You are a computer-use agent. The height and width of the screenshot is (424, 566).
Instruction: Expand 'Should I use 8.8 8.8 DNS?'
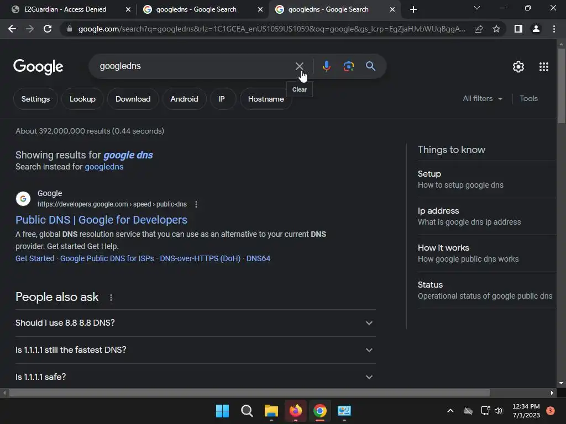[195, 323]
